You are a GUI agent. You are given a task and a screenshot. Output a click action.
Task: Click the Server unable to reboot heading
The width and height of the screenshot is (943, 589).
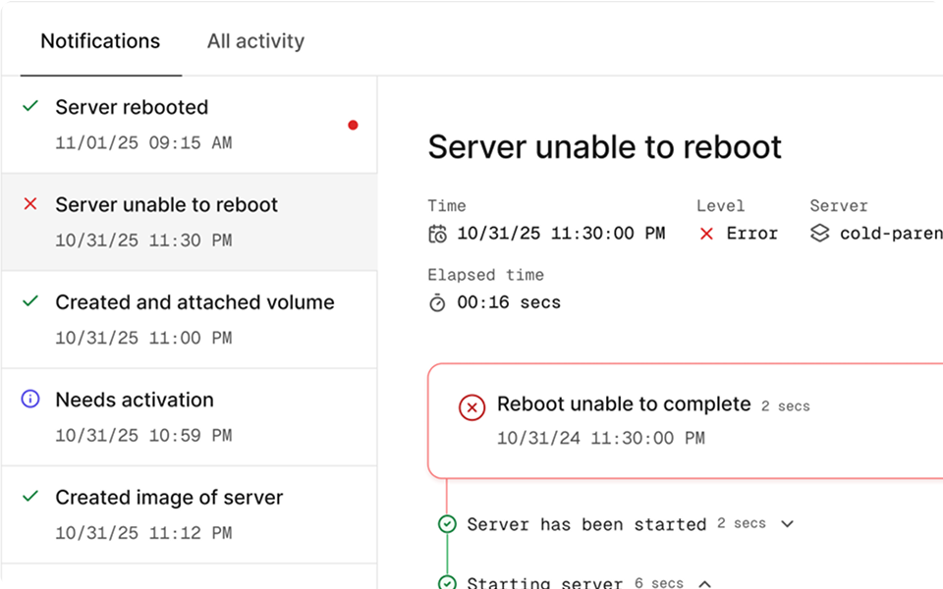tap(604, 146)
